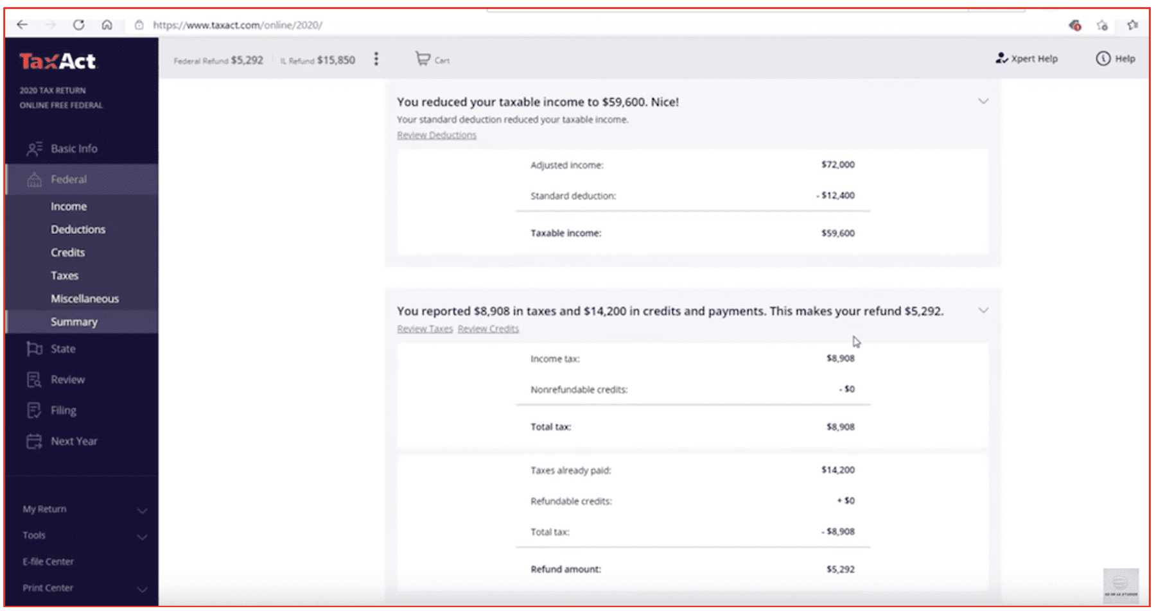Collapse the taxes and credits card chevron
1156x611 pixels.
coord(983,311)
